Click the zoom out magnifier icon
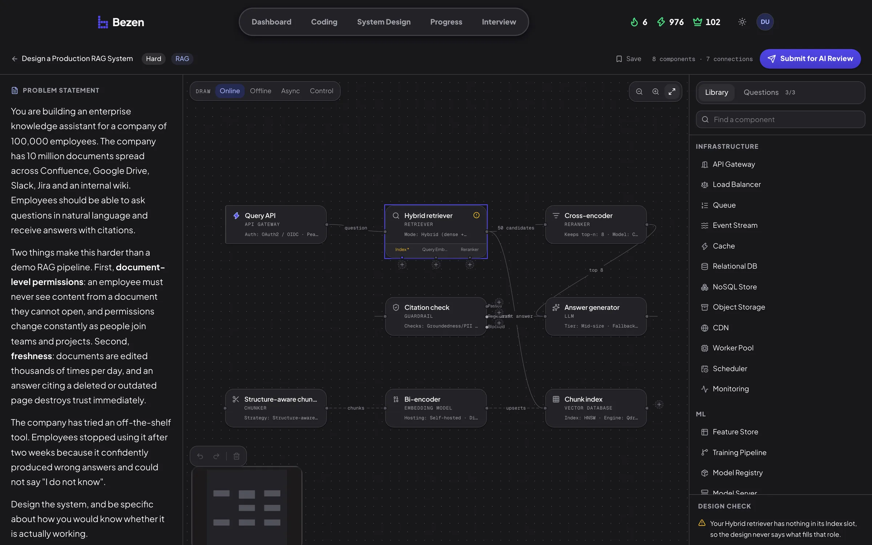The width and height of the screenshot is (872, 545). pyautogui.click(x=639, y=92)
